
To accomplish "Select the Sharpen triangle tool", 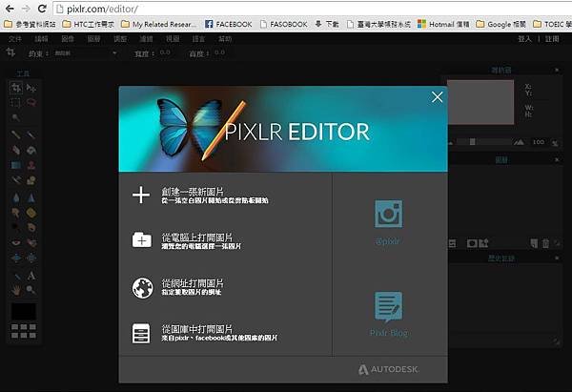I will pos(31,197).
